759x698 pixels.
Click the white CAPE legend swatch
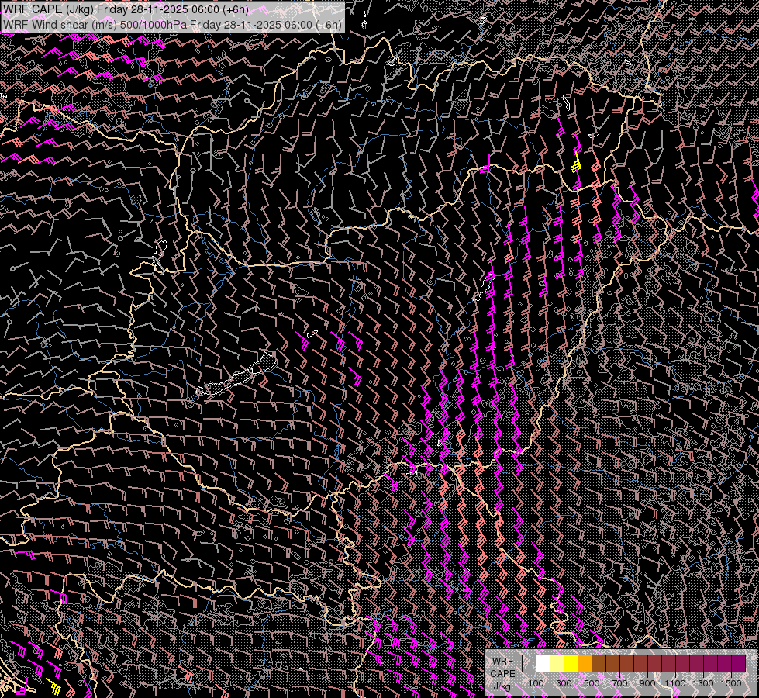(543, 663)
